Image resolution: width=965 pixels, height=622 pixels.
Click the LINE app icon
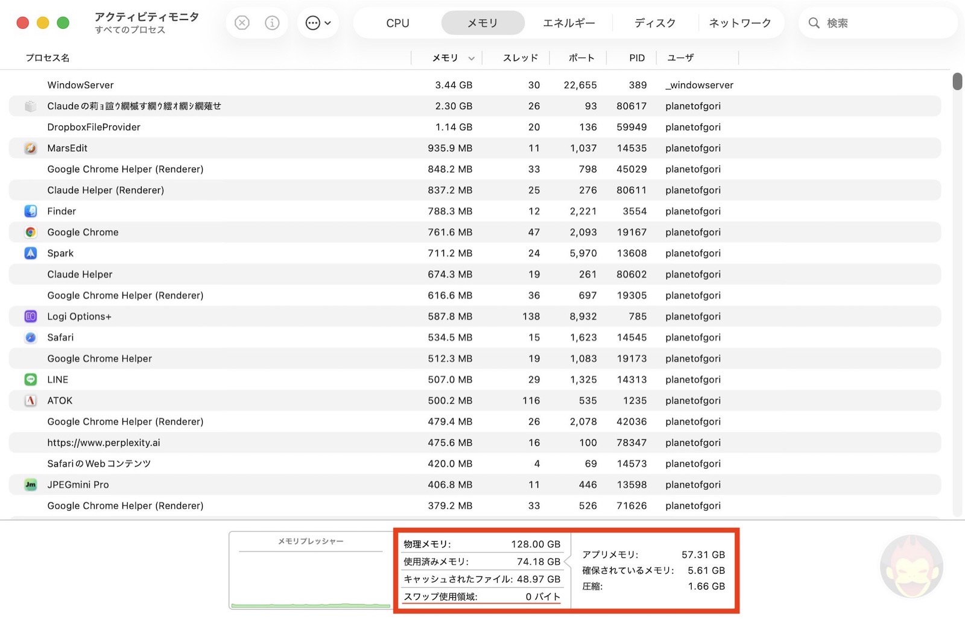(x=31, y=380)
